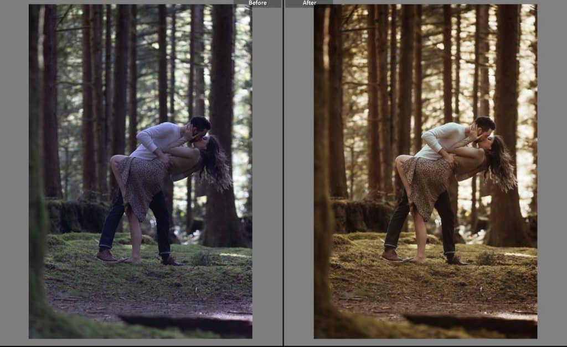Image resolution: width=567 pixels, height=347 pixels.
Task: Click the Before label tab
Action: pos(257,3)
